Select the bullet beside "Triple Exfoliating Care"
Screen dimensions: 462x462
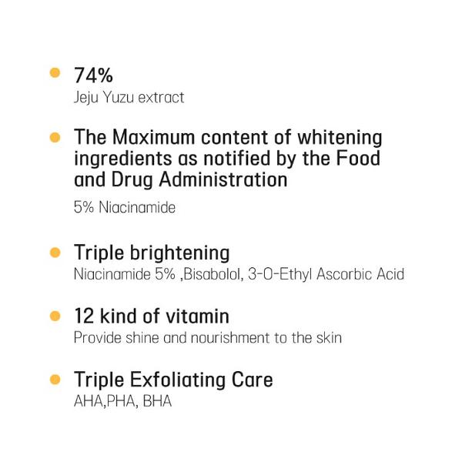[55, 380]
